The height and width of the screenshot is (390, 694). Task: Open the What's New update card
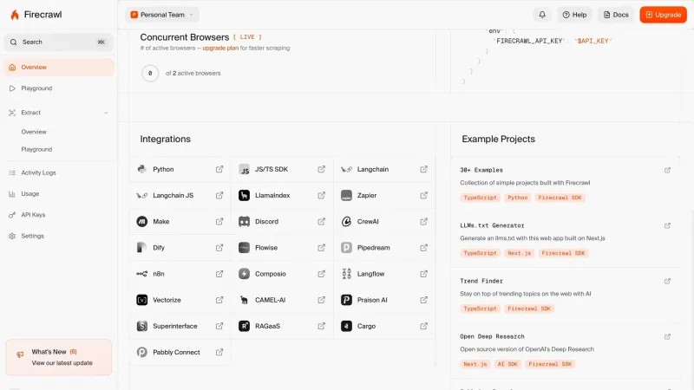coord(59,357)
